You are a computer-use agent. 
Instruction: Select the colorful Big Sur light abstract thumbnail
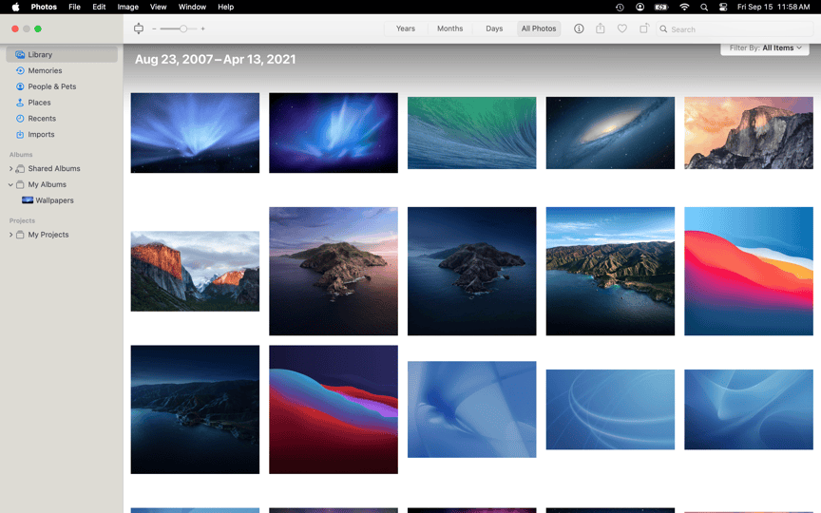(749, 271)
